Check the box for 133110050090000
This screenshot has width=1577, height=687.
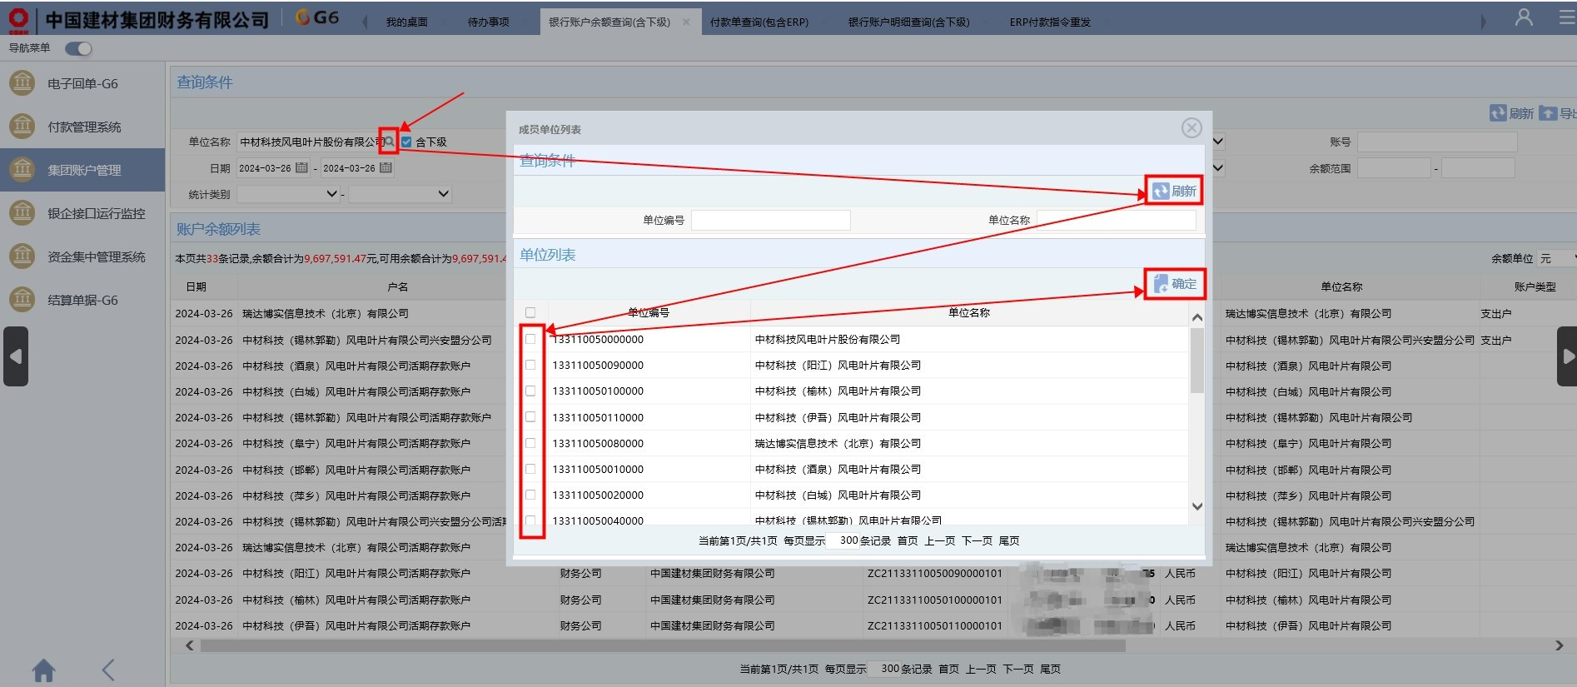pyautogui.click(x=530, y=365)
